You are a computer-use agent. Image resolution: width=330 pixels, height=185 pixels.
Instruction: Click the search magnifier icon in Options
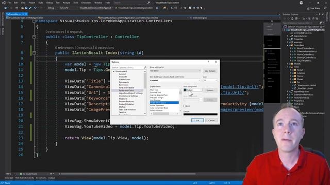pyautogui.click(x=145, y=67)
